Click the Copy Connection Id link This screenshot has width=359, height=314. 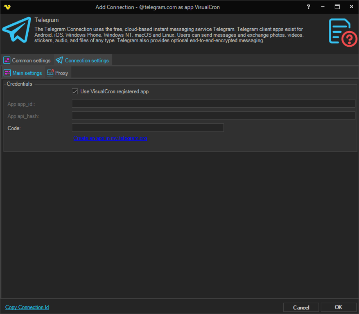point(27,307)
